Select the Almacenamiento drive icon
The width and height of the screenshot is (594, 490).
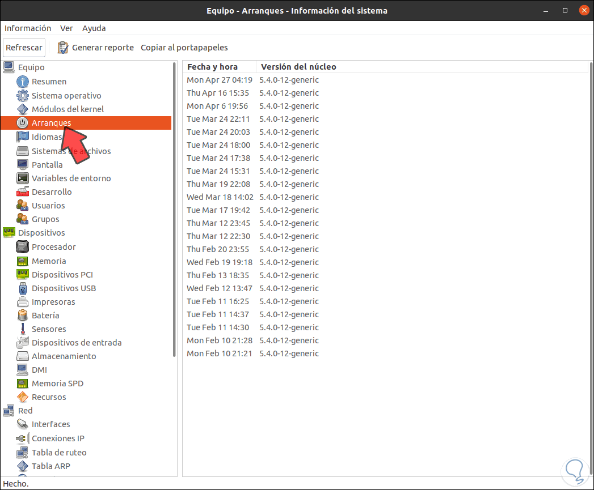(x=23, y=356)
